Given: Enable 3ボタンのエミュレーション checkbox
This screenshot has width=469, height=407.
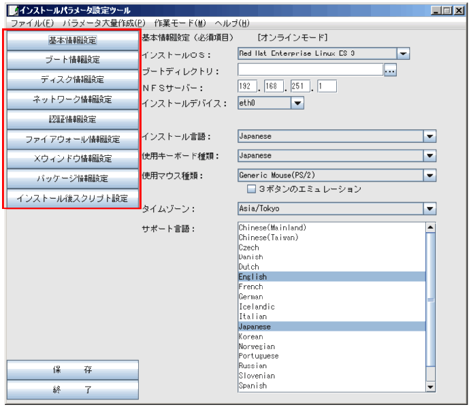Looking at the screenshot, I should [x=251, y=189].
